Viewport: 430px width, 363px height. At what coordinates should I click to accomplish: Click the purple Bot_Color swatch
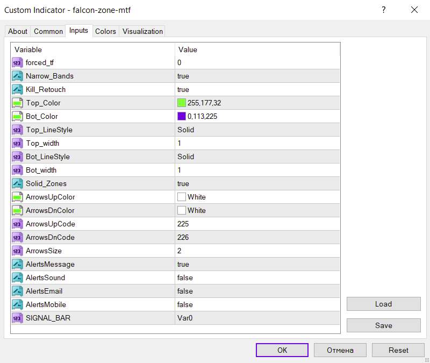coord(182,116)
